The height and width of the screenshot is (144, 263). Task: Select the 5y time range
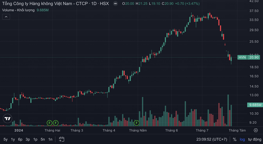[6, 139]
